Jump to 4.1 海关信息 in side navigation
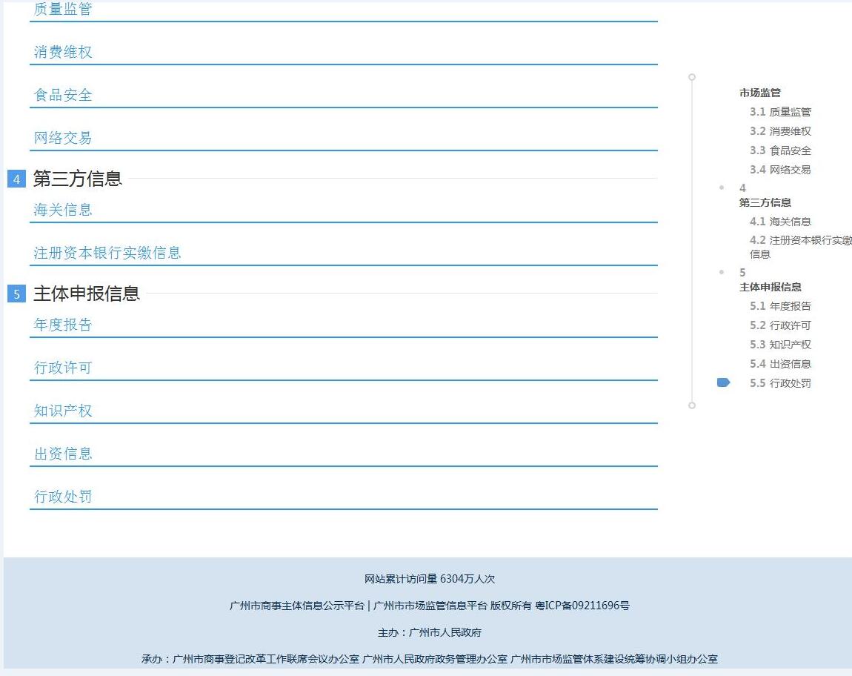The height and width of the screenshot is (676, 852). [x=780, y=222]
